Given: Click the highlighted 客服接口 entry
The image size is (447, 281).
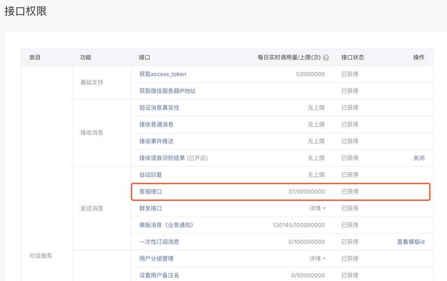Looking at the screenshot, I should [x=151, y=191].
